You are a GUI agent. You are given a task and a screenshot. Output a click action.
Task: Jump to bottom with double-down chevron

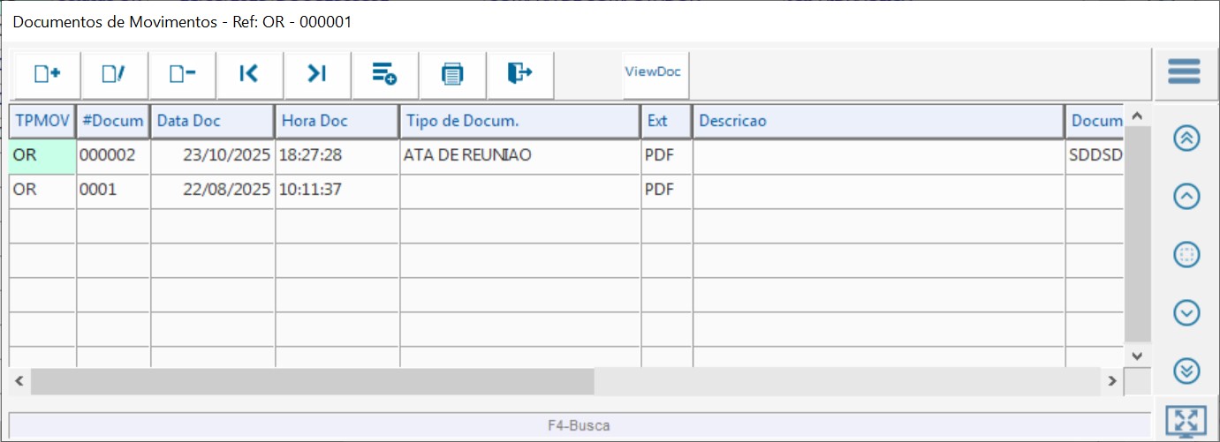[1186, 371]
